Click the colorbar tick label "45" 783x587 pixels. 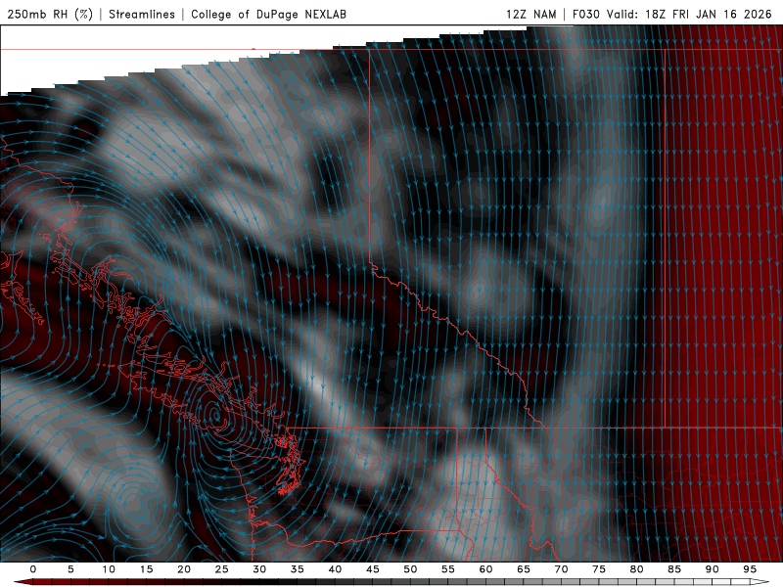[x=373, y=569]
